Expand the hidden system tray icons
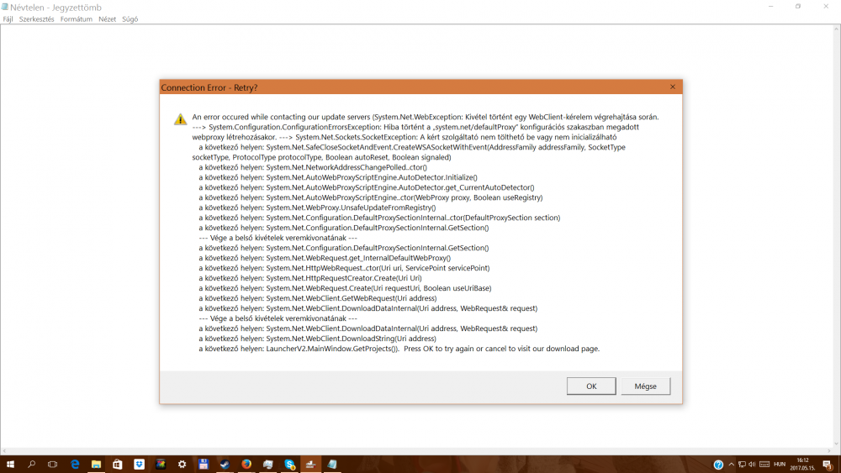Screen dimensions: 841x473 pyautogui.click(x=732, y=465)
